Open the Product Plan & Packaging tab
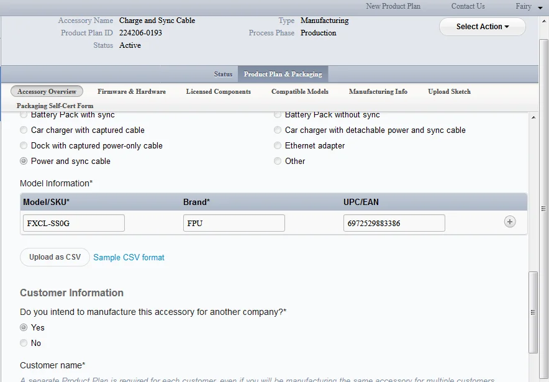Image resolution: width=549 pixels, height=382 pixels. [283, 74]
